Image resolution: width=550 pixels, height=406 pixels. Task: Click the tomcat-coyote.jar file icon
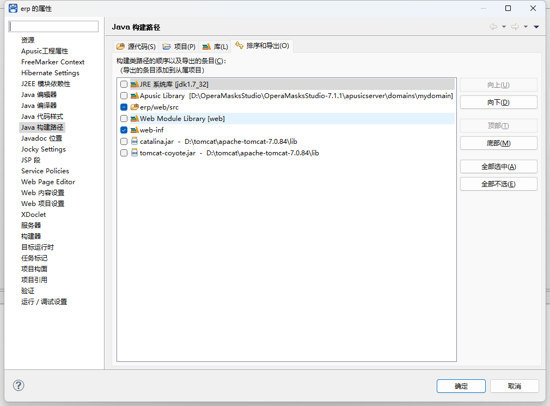point(135,153)
